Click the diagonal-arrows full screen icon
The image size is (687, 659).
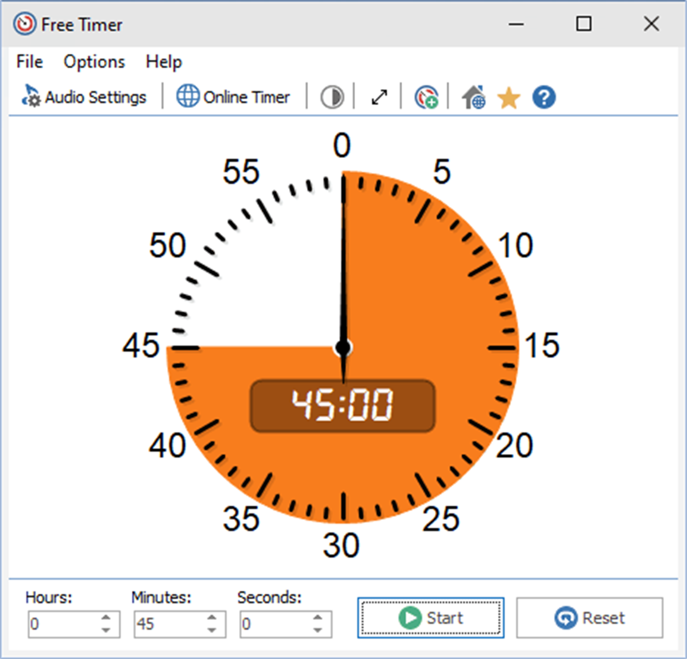click(379, 97)
